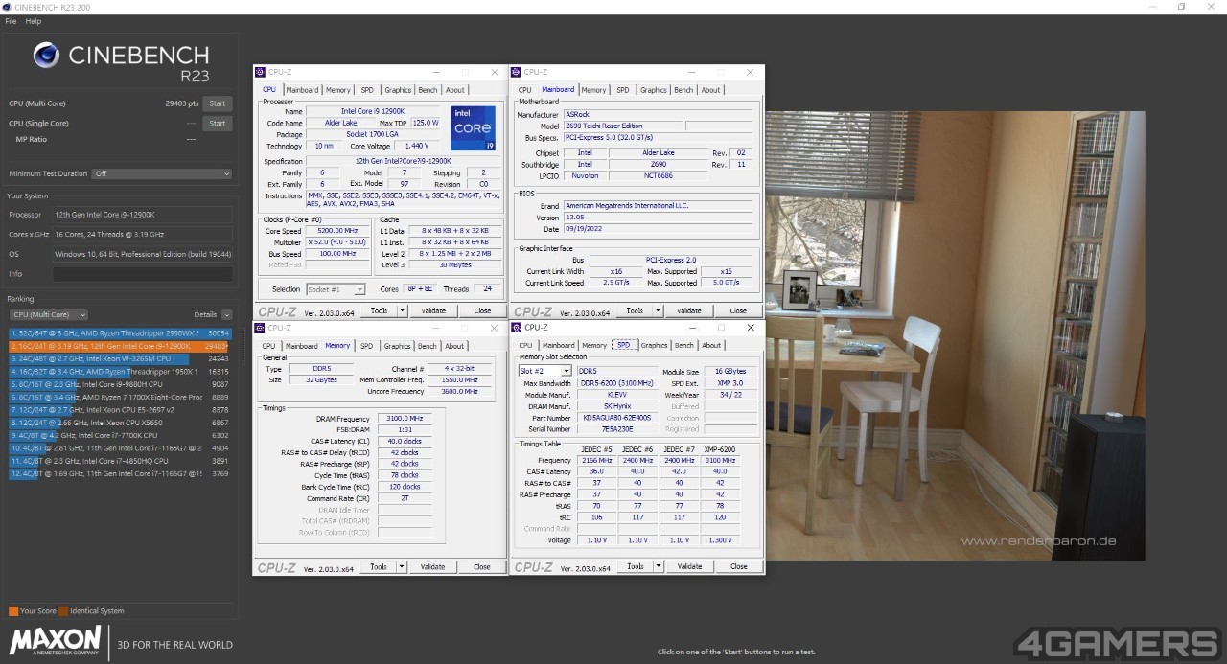The height and width of the screenshot is (664, 1227).
Task: Click the Identical System legend swatch
Action: click(63, 610)
